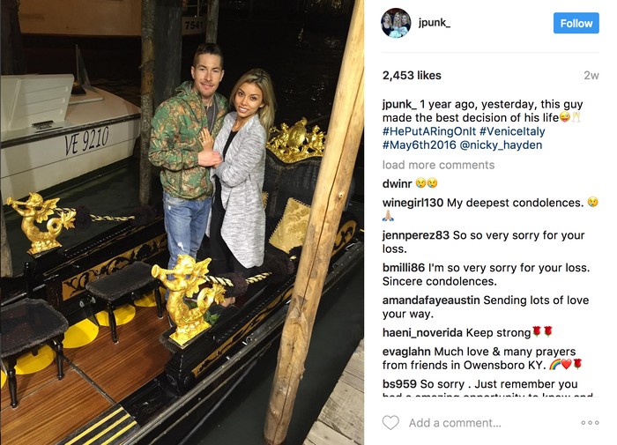
Task: Open dwinr commenter profile
Action: [x=397, y=183]
